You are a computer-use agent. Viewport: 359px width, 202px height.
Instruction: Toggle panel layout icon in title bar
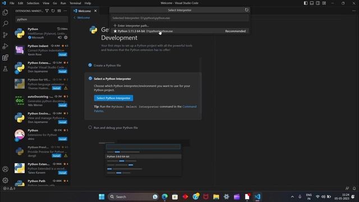pos(312,3)
